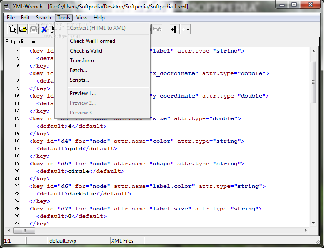Click id="d4" attribute on line 16
This screenshot has width=324, height=248.
click(59, 141)
